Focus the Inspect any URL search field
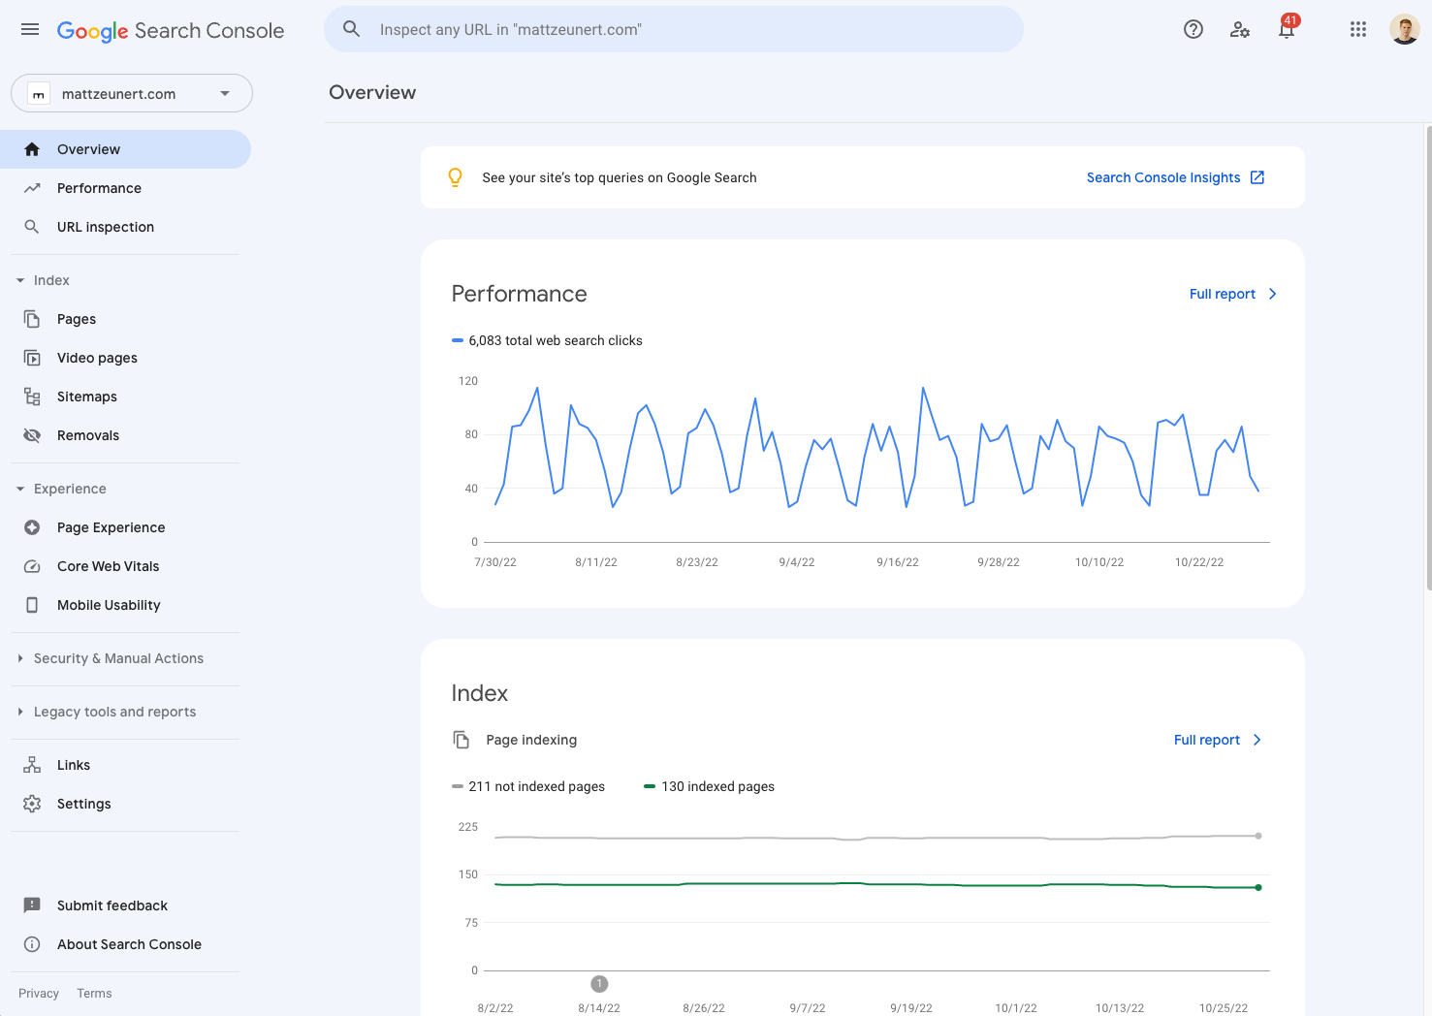1432x1016 pixels. [674, 29]
